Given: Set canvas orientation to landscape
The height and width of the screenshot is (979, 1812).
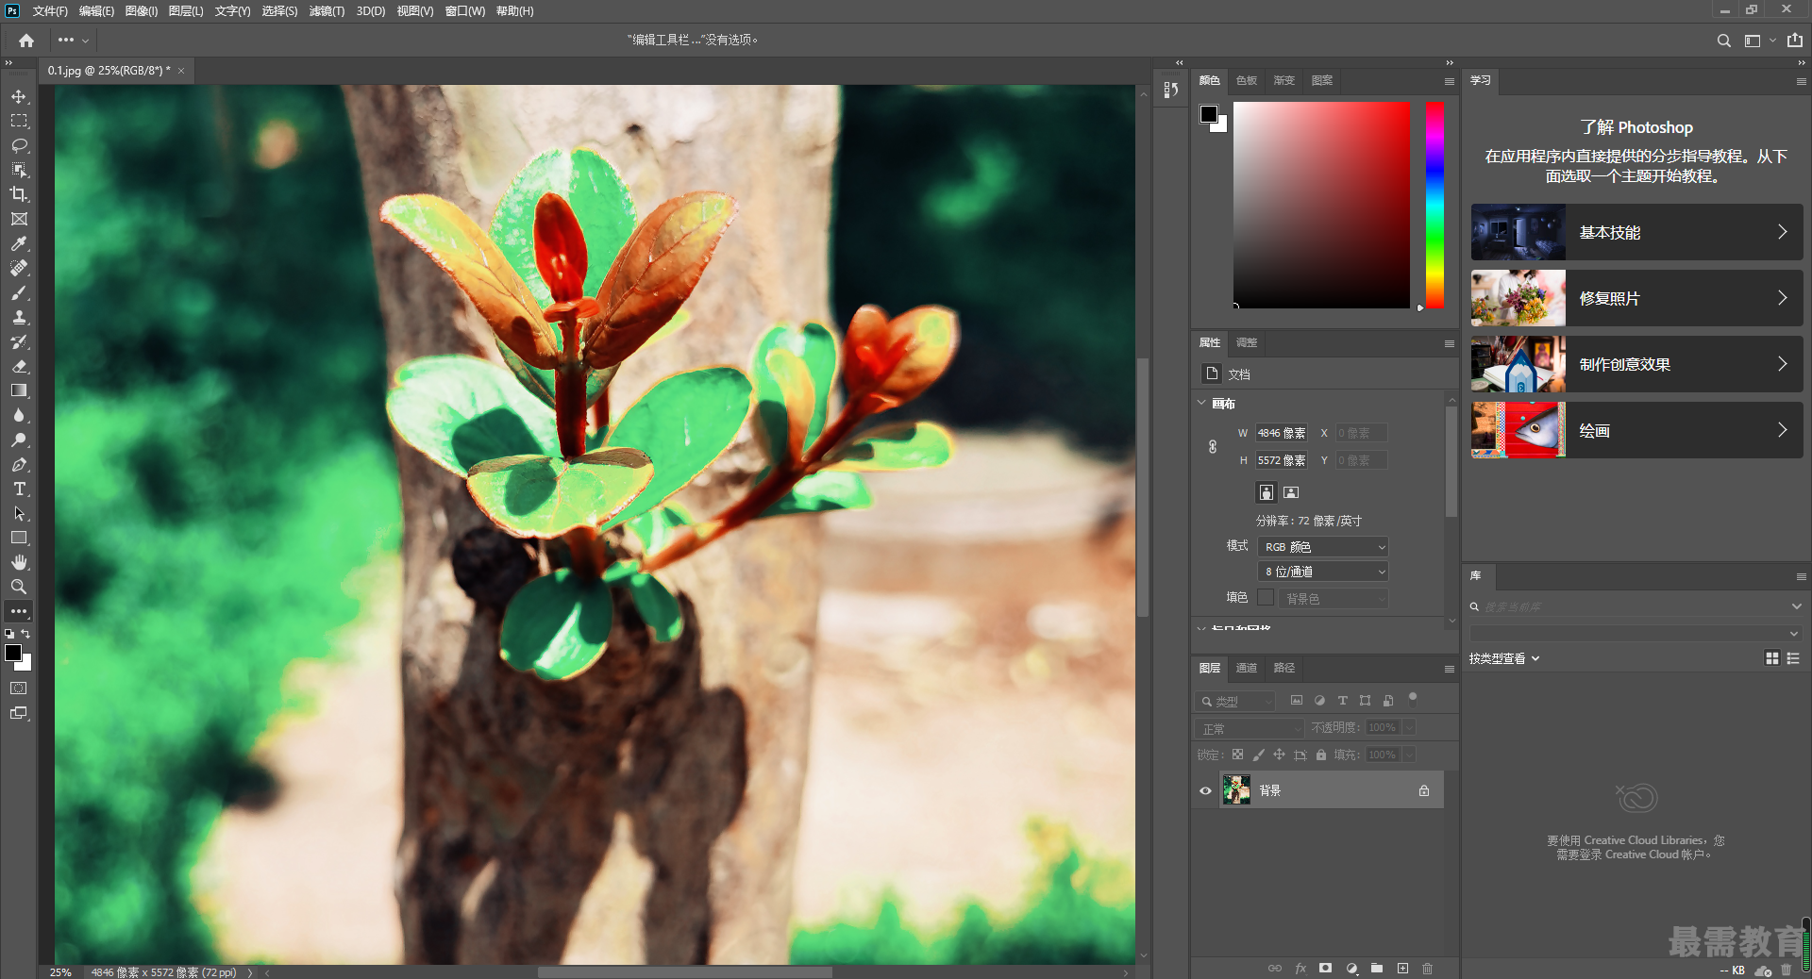Looking at the screenshot, I should coord(1291,492).
